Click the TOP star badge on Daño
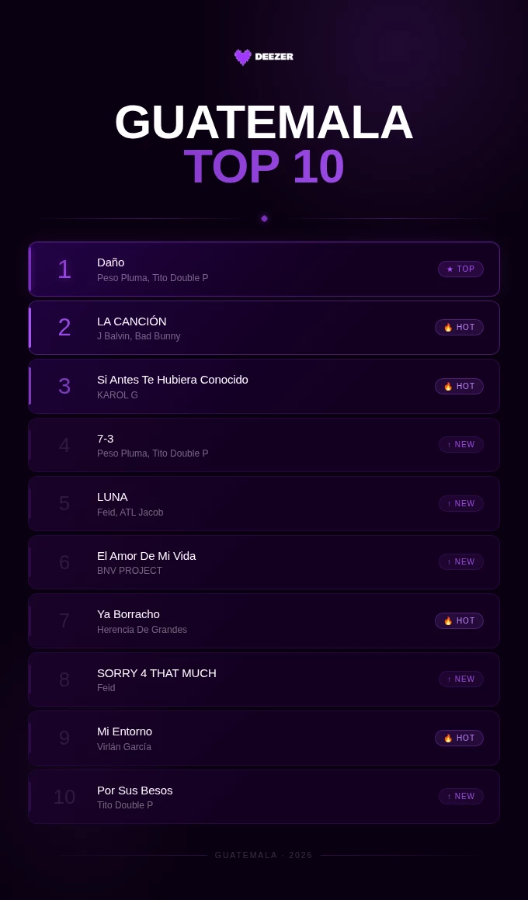Image resolution: width=528 pixels, height=900 pixels. coord(460,269)
